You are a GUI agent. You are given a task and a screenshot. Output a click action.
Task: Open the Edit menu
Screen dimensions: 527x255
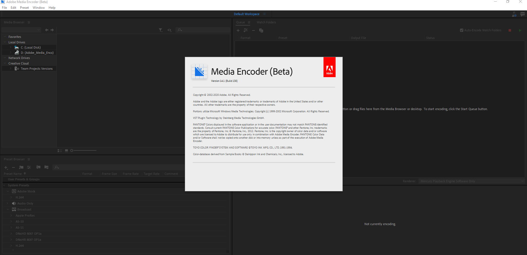13,8
